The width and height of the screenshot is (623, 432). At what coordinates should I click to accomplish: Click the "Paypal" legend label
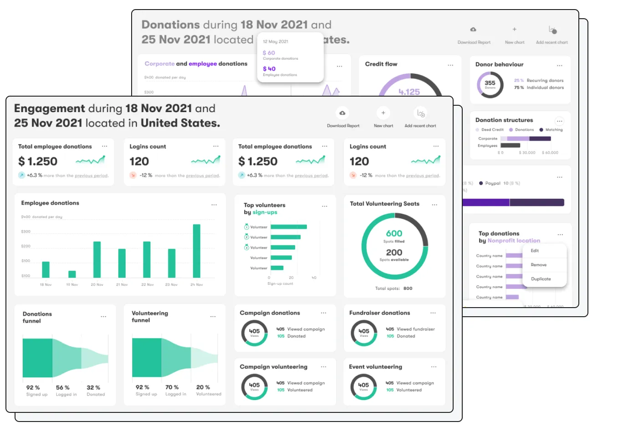[493, 183]
